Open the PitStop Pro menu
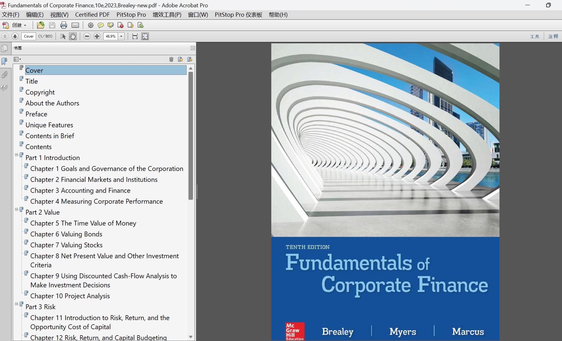Screen dimensions: 562x341 pyautogui.click(x=131, y=15)
